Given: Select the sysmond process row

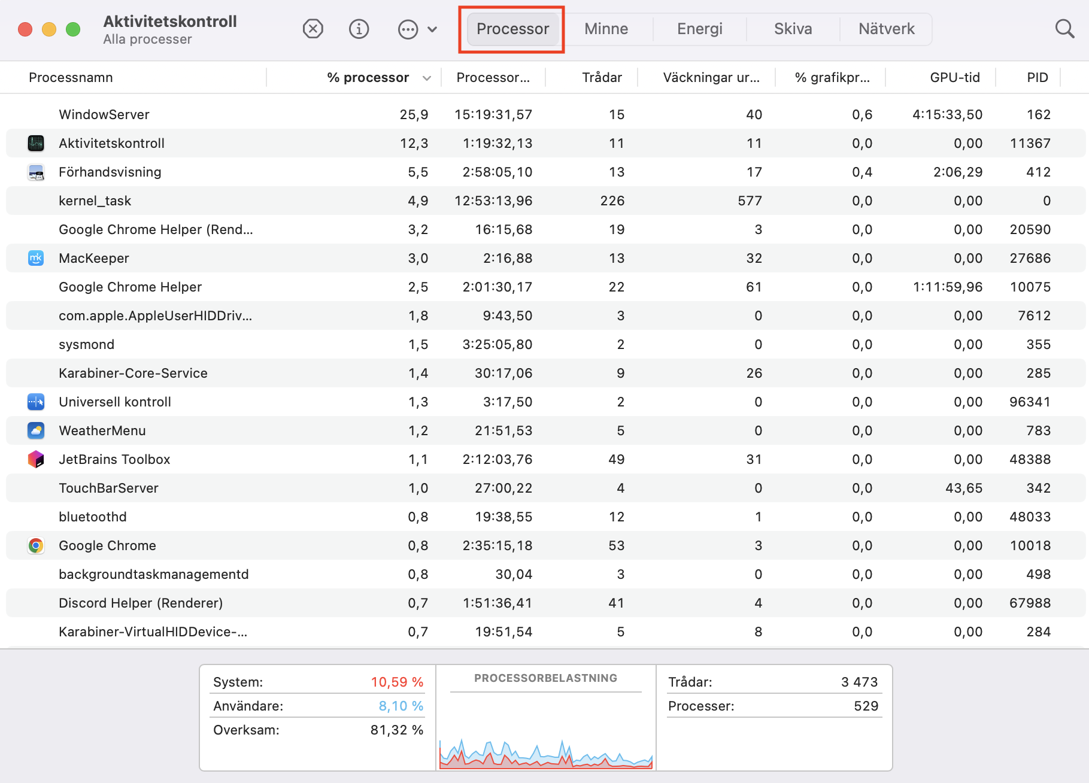Looking at the screenshot, I should 545,344.
